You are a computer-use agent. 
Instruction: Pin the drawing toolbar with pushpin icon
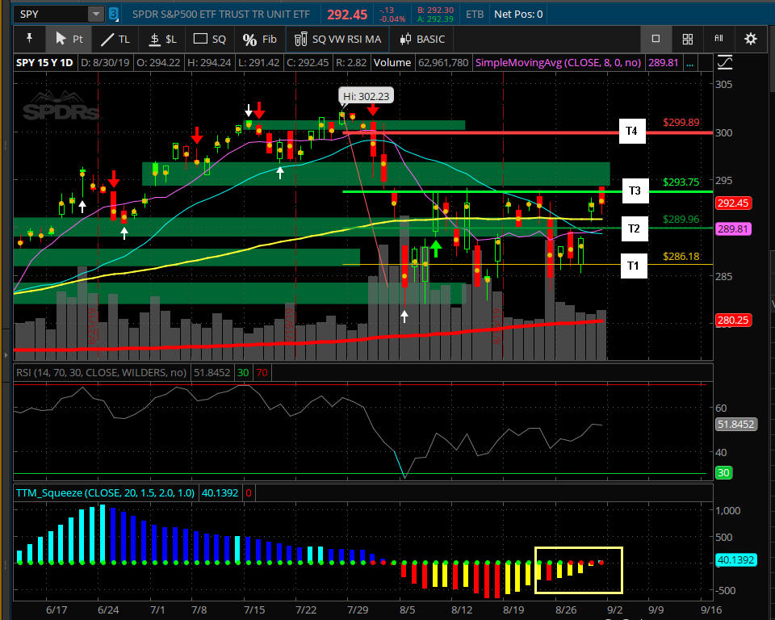click(x=30, y=39)
